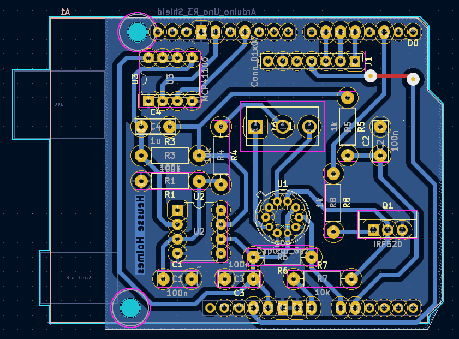
Task: Select the 10k value below R7
Action: pyautogui.click(x=323, y=292)
